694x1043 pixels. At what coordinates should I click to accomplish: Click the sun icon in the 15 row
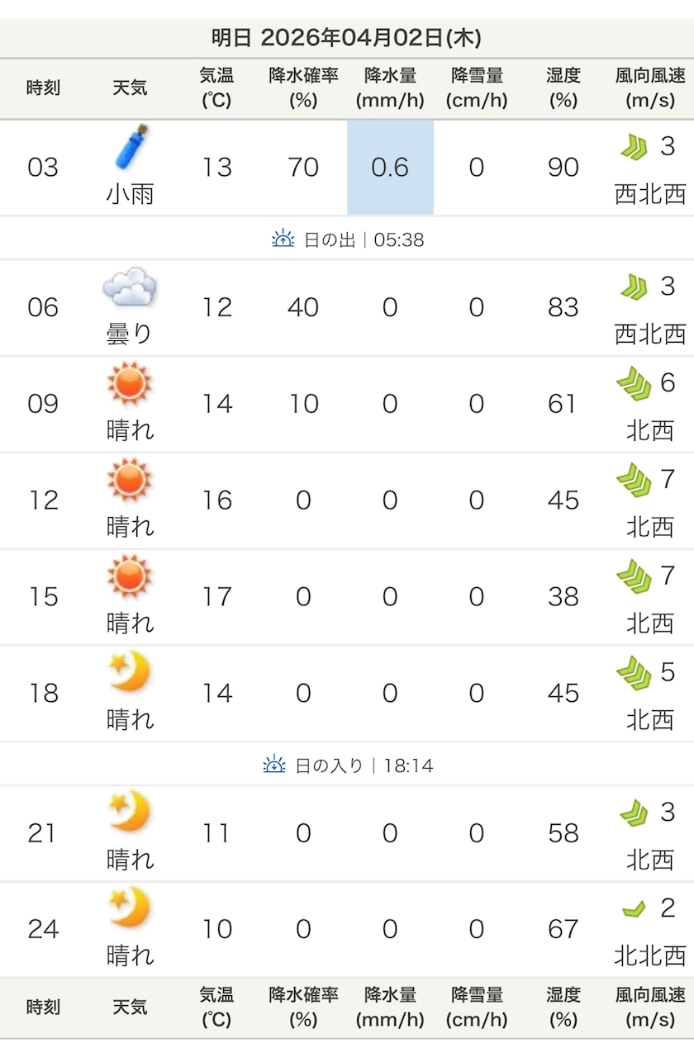130,577
